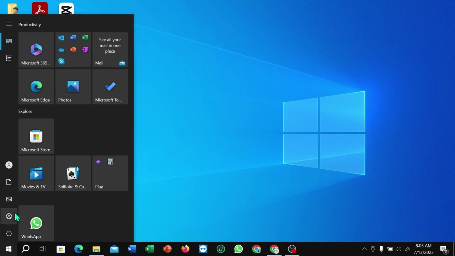Screen dimensions: 455x256
Task: Launch Word from the taskbar
Action: (132, 249)
